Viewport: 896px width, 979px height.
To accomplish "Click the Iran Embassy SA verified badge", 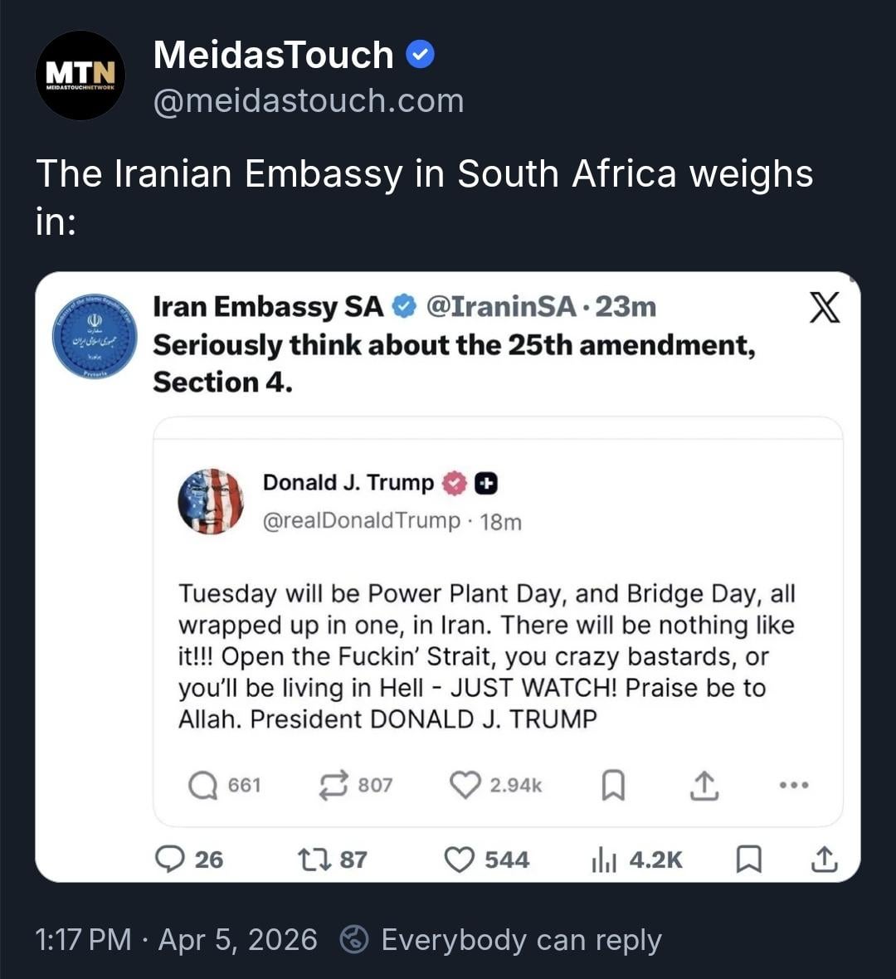I will click(x=404, y=307).
